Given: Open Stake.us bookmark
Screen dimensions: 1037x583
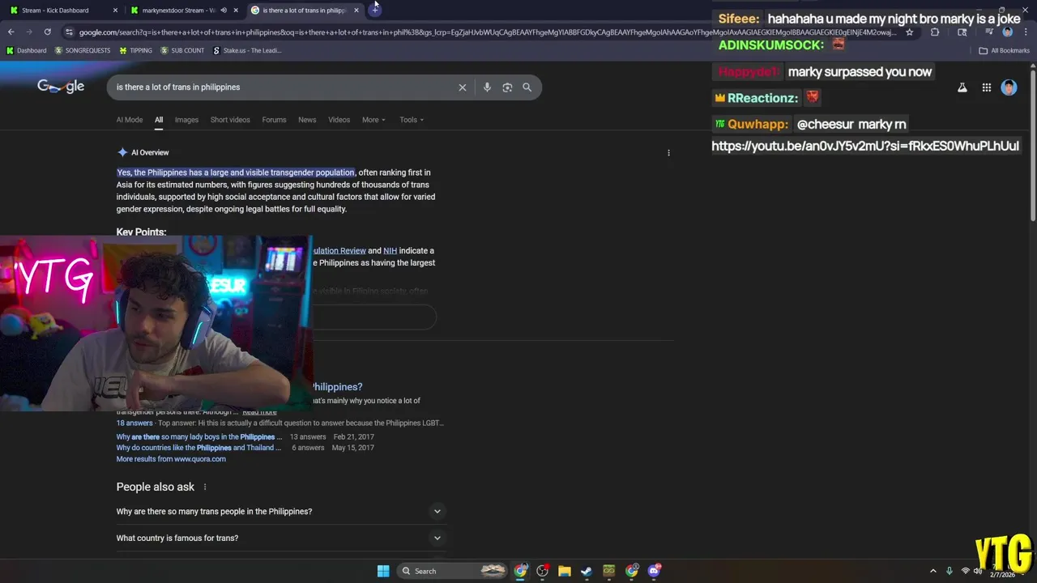Looking at the screenshot, I should (x=247, y=50).
